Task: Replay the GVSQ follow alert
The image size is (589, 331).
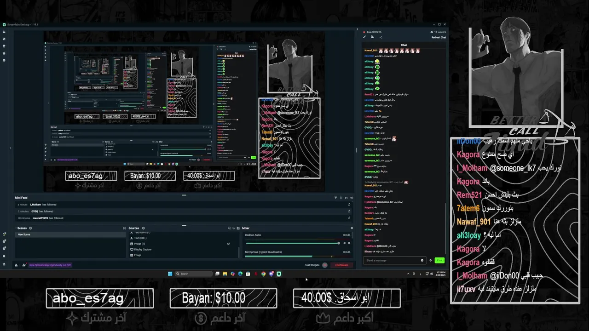Action: [x=349, y=211]
